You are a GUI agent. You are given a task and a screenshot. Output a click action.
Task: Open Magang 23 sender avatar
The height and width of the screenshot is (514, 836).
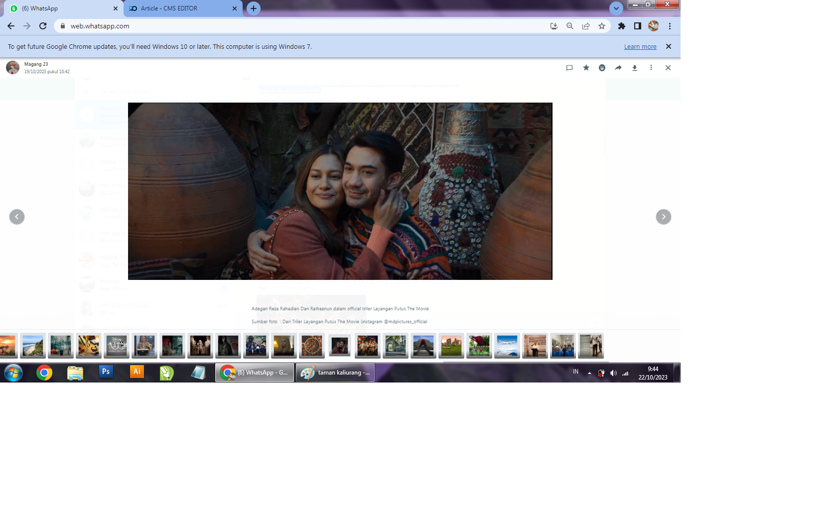(12, 67)
